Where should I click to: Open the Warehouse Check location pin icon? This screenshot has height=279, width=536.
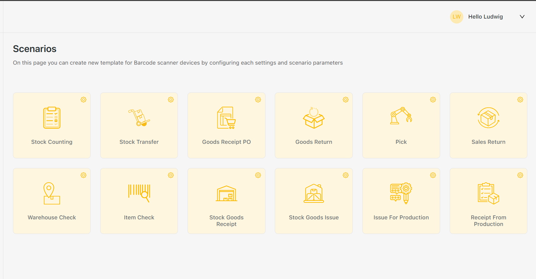coord(52,193)
